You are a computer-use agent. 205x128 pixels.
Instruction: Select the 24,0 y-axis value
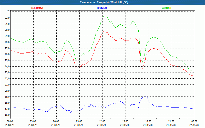[7, 66]
